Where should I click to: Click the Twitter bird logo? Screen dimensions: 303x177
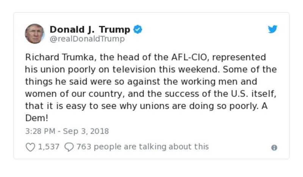[273, 30]
